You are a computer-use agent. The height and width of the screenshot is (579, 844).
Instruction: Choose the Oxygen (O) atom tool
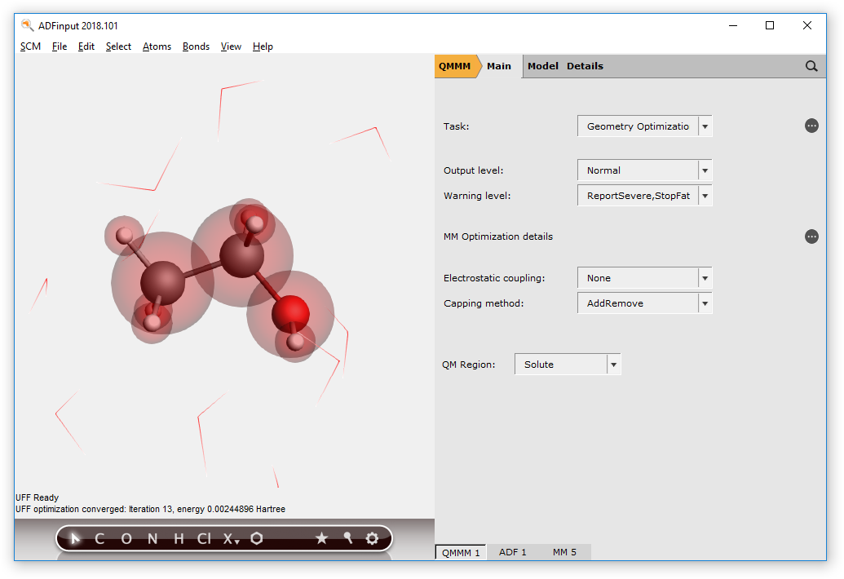click(x=126, y=539)
